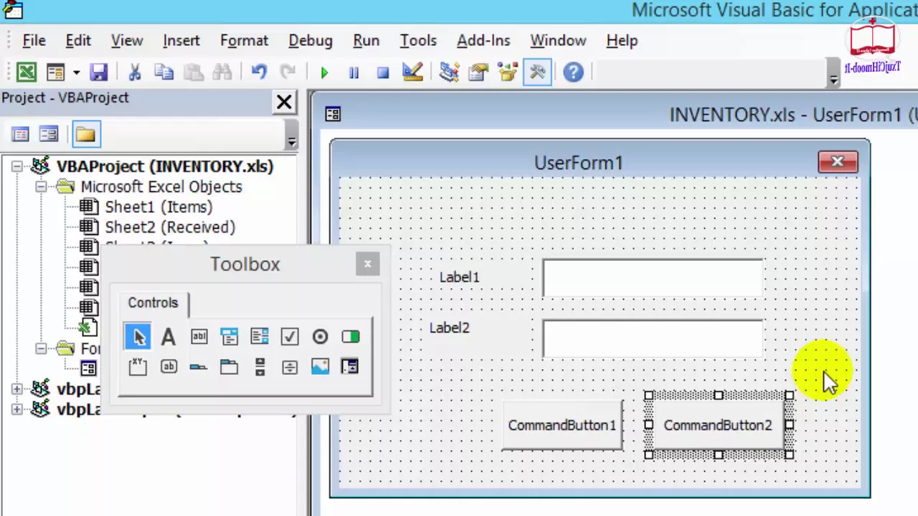Click the text box beside Label1
Screen dimensions: 918x516
[x=653, y=278]
